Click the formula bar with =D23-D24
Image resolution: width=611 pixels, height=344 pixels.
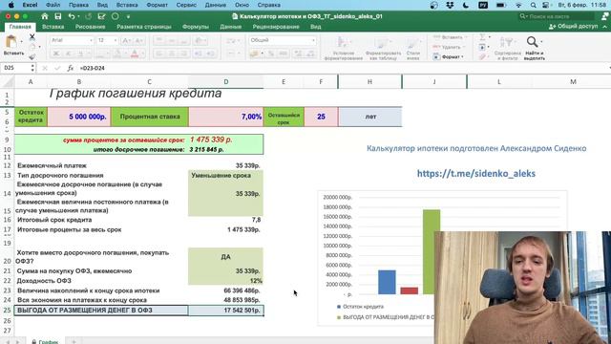pos(343,68)
